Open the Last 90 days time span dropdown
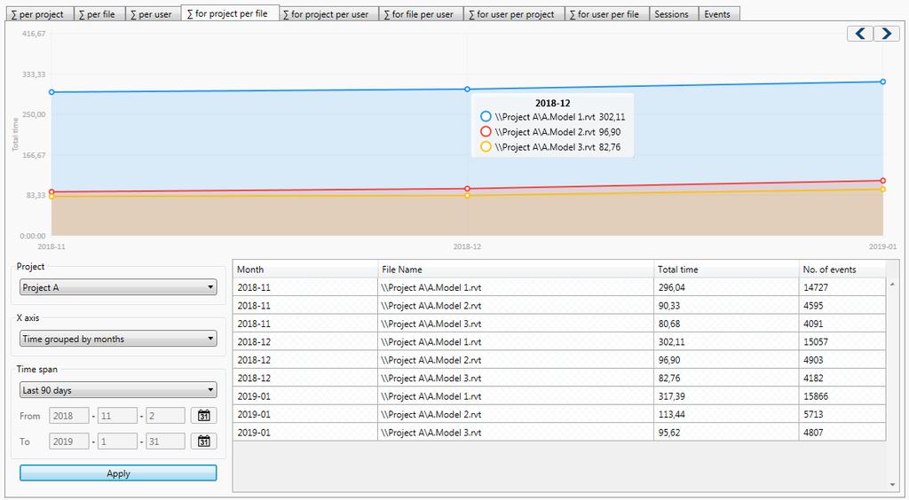This screenshot has height=500, width=909. (x=118, y=390)
